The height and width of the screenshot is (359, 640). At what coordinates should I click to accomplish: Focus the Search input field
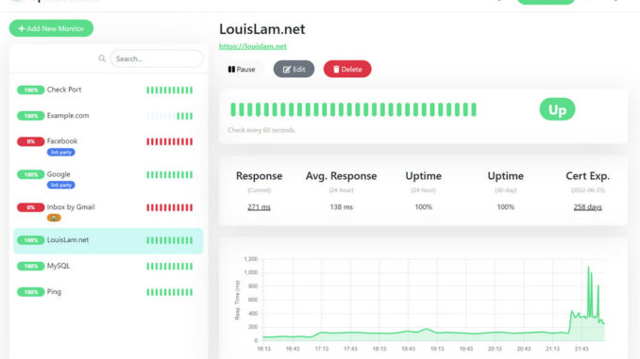tap(157, 58)
